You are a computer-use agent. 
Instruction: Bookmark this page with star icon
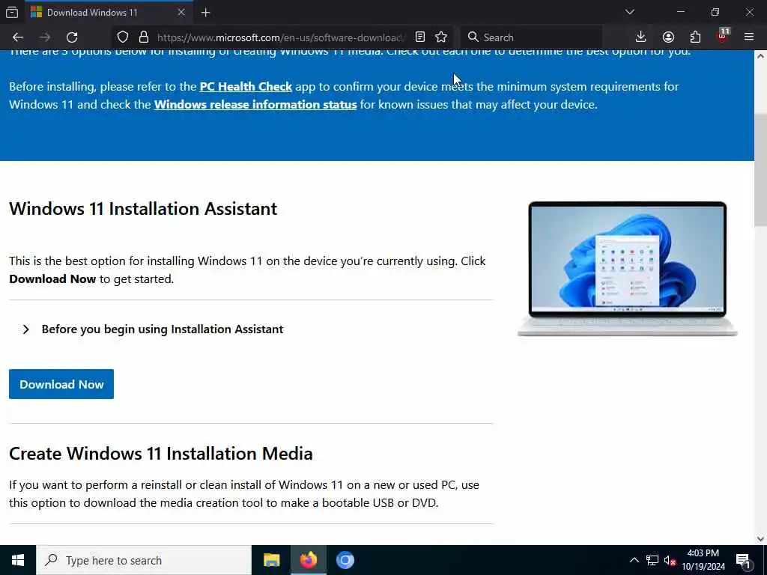(441, 37)
